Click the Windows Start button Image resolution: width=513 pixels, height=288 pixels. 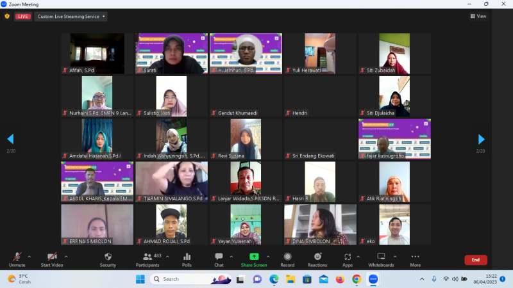point(140,279)
